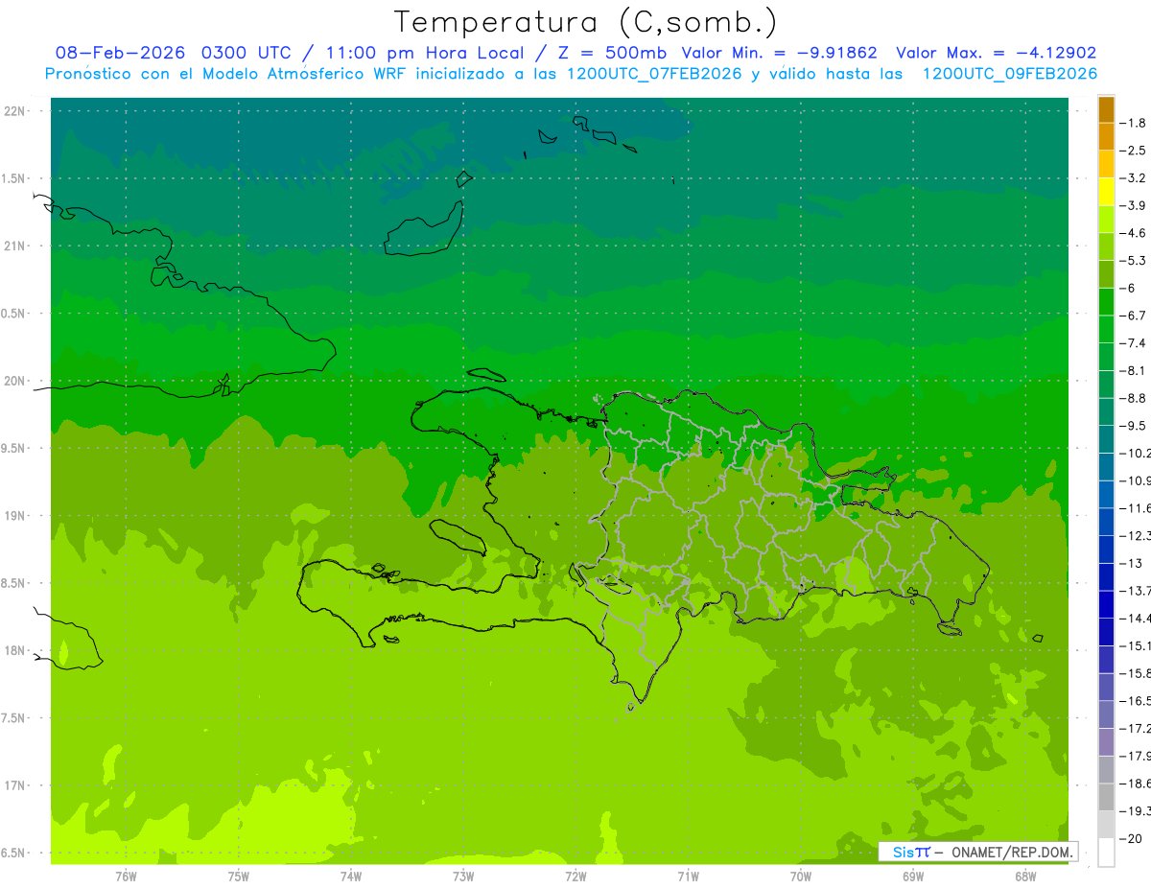Pick the blue swatch between -13 and -13.7

1106,577
